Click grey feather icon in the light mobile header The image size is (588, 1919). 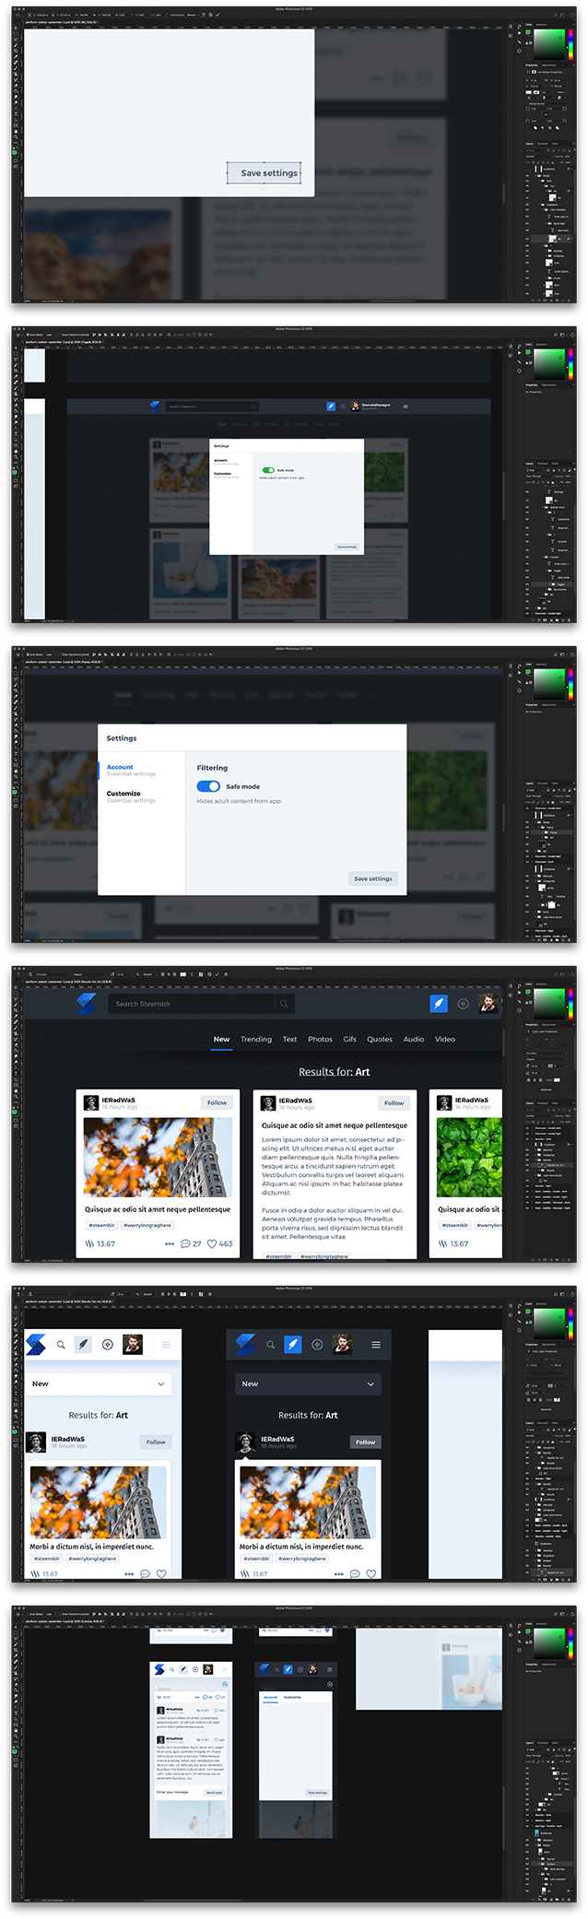coord(83,1345)
